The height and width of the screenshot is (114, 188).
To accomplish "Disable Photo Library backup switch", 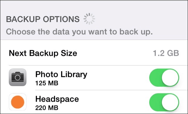I will [x=164, y=78].
